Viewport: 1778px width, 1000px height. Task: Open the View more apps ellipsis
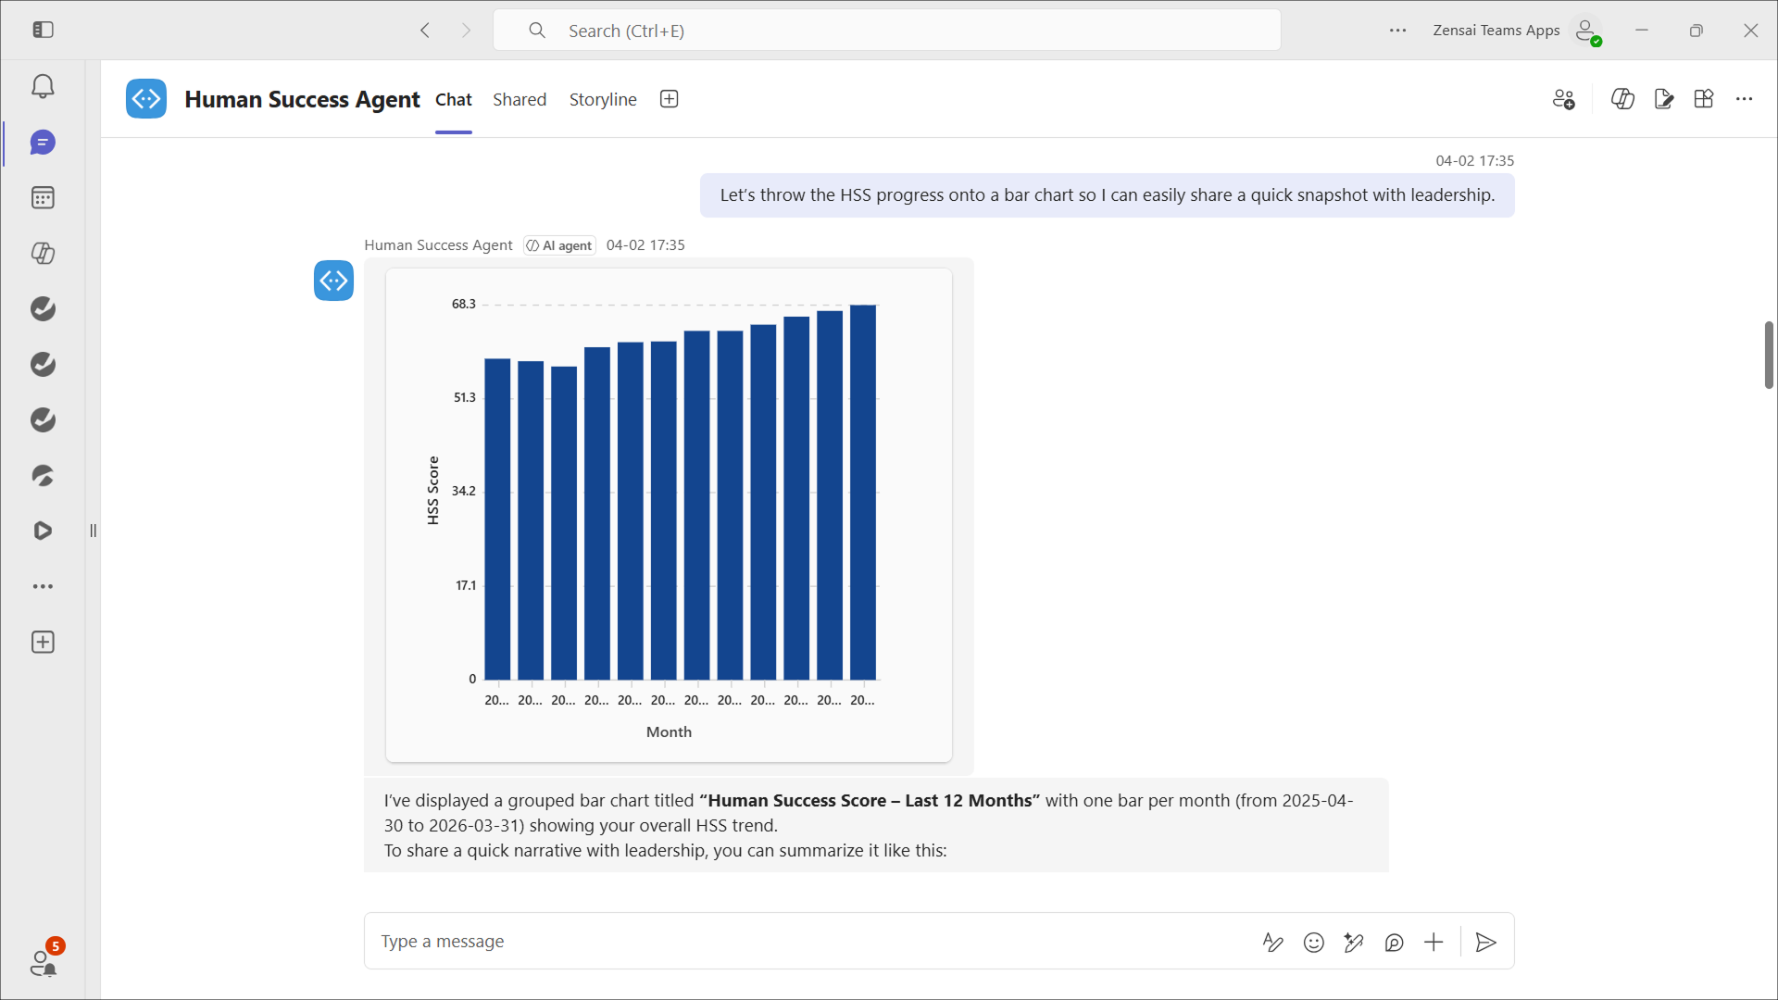[x=43, y=586]
